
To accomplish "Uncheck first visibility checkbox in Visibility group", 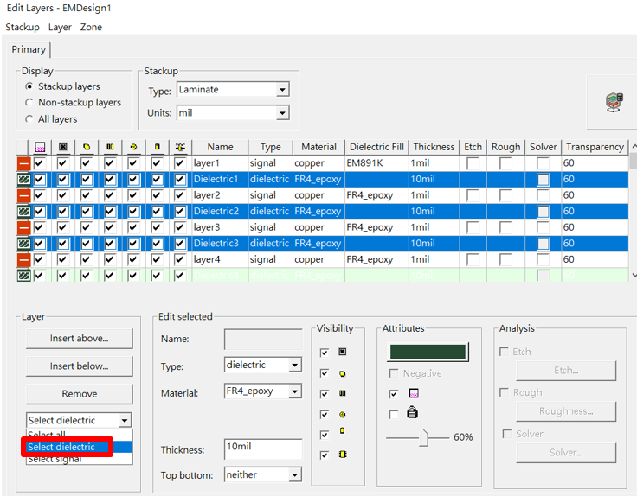I will tap(325, 353).
